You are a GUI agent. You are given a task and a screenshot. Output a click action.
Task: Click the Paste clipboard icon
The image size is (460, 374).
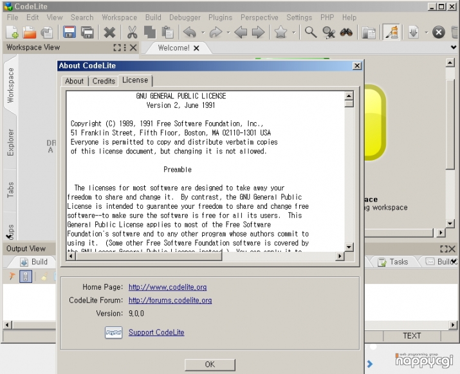167,32
